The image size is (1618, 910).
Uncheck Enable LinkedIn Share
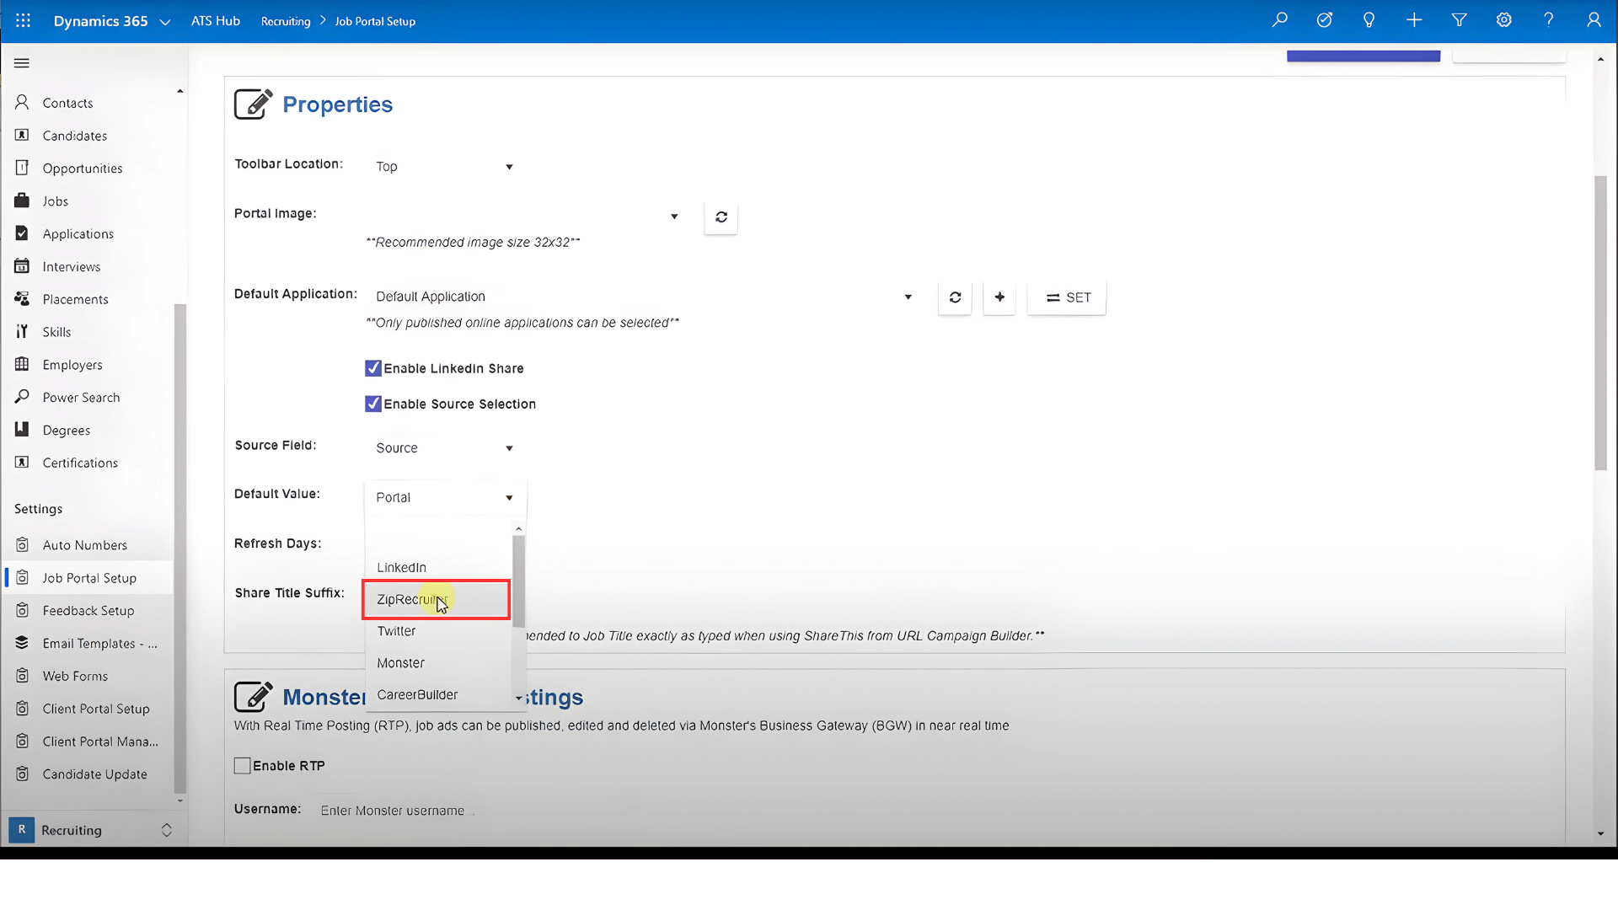pyautogui.click(x=372, y=368)
